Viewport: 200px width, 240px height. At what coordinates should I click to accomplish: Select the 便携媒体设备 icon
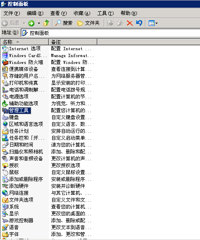[5, 69]
